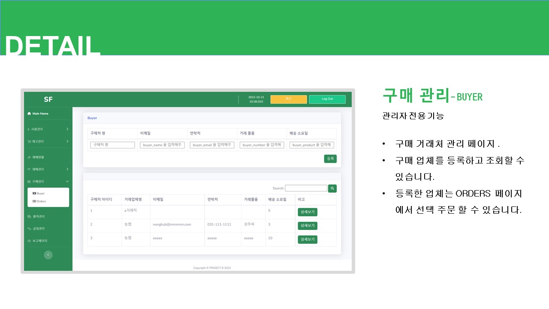The height and width of the screenshot is (309, 549).
Task: Click the icon beside 사원관리
Action: [29, 129]
